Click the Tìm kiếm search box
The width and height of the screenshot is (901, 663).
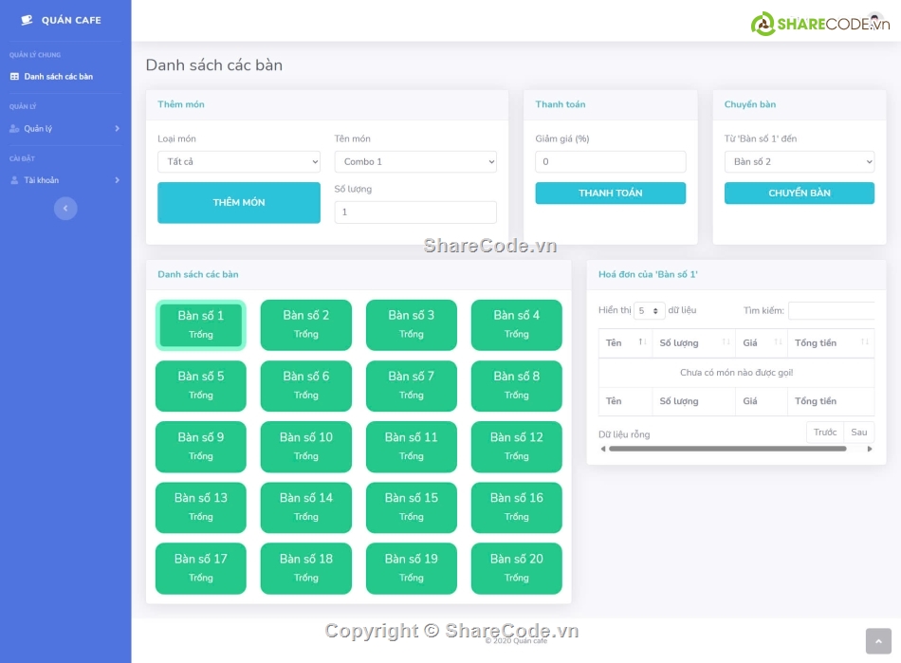[x=832, y=311]
